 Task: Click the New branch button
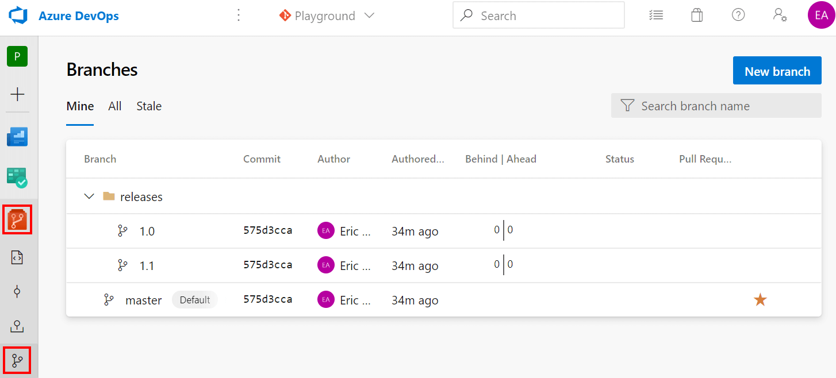777,70
